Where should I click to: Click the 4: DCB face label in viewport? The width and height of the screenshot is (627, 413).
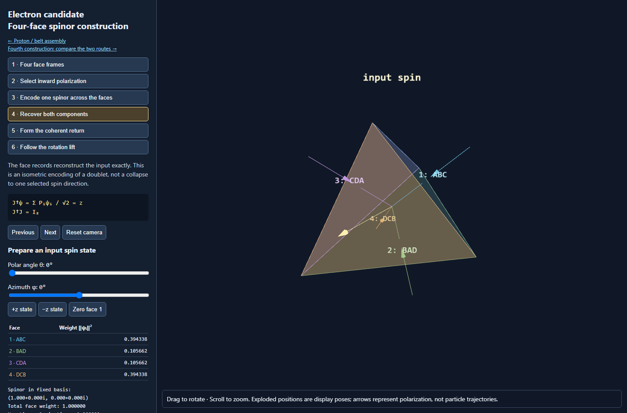point(383,219)
